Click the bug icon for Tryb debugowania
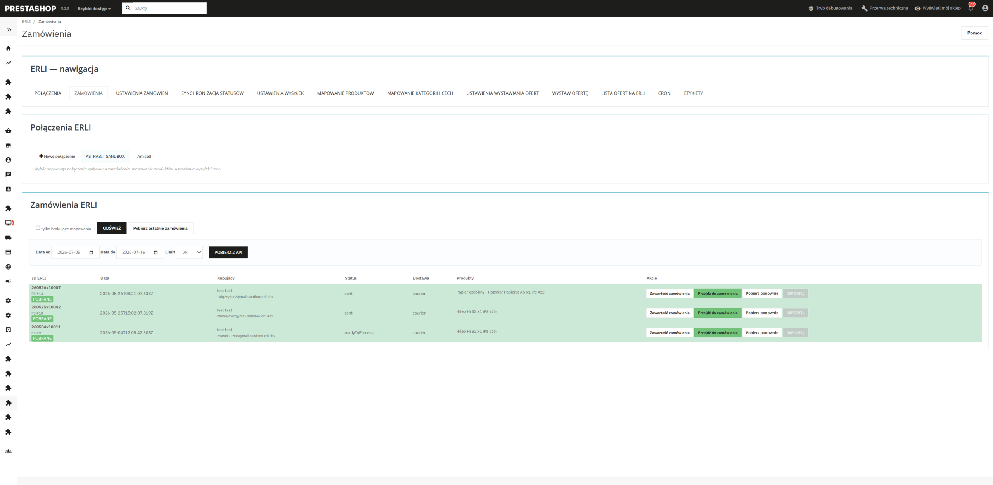 click(811, 9)
